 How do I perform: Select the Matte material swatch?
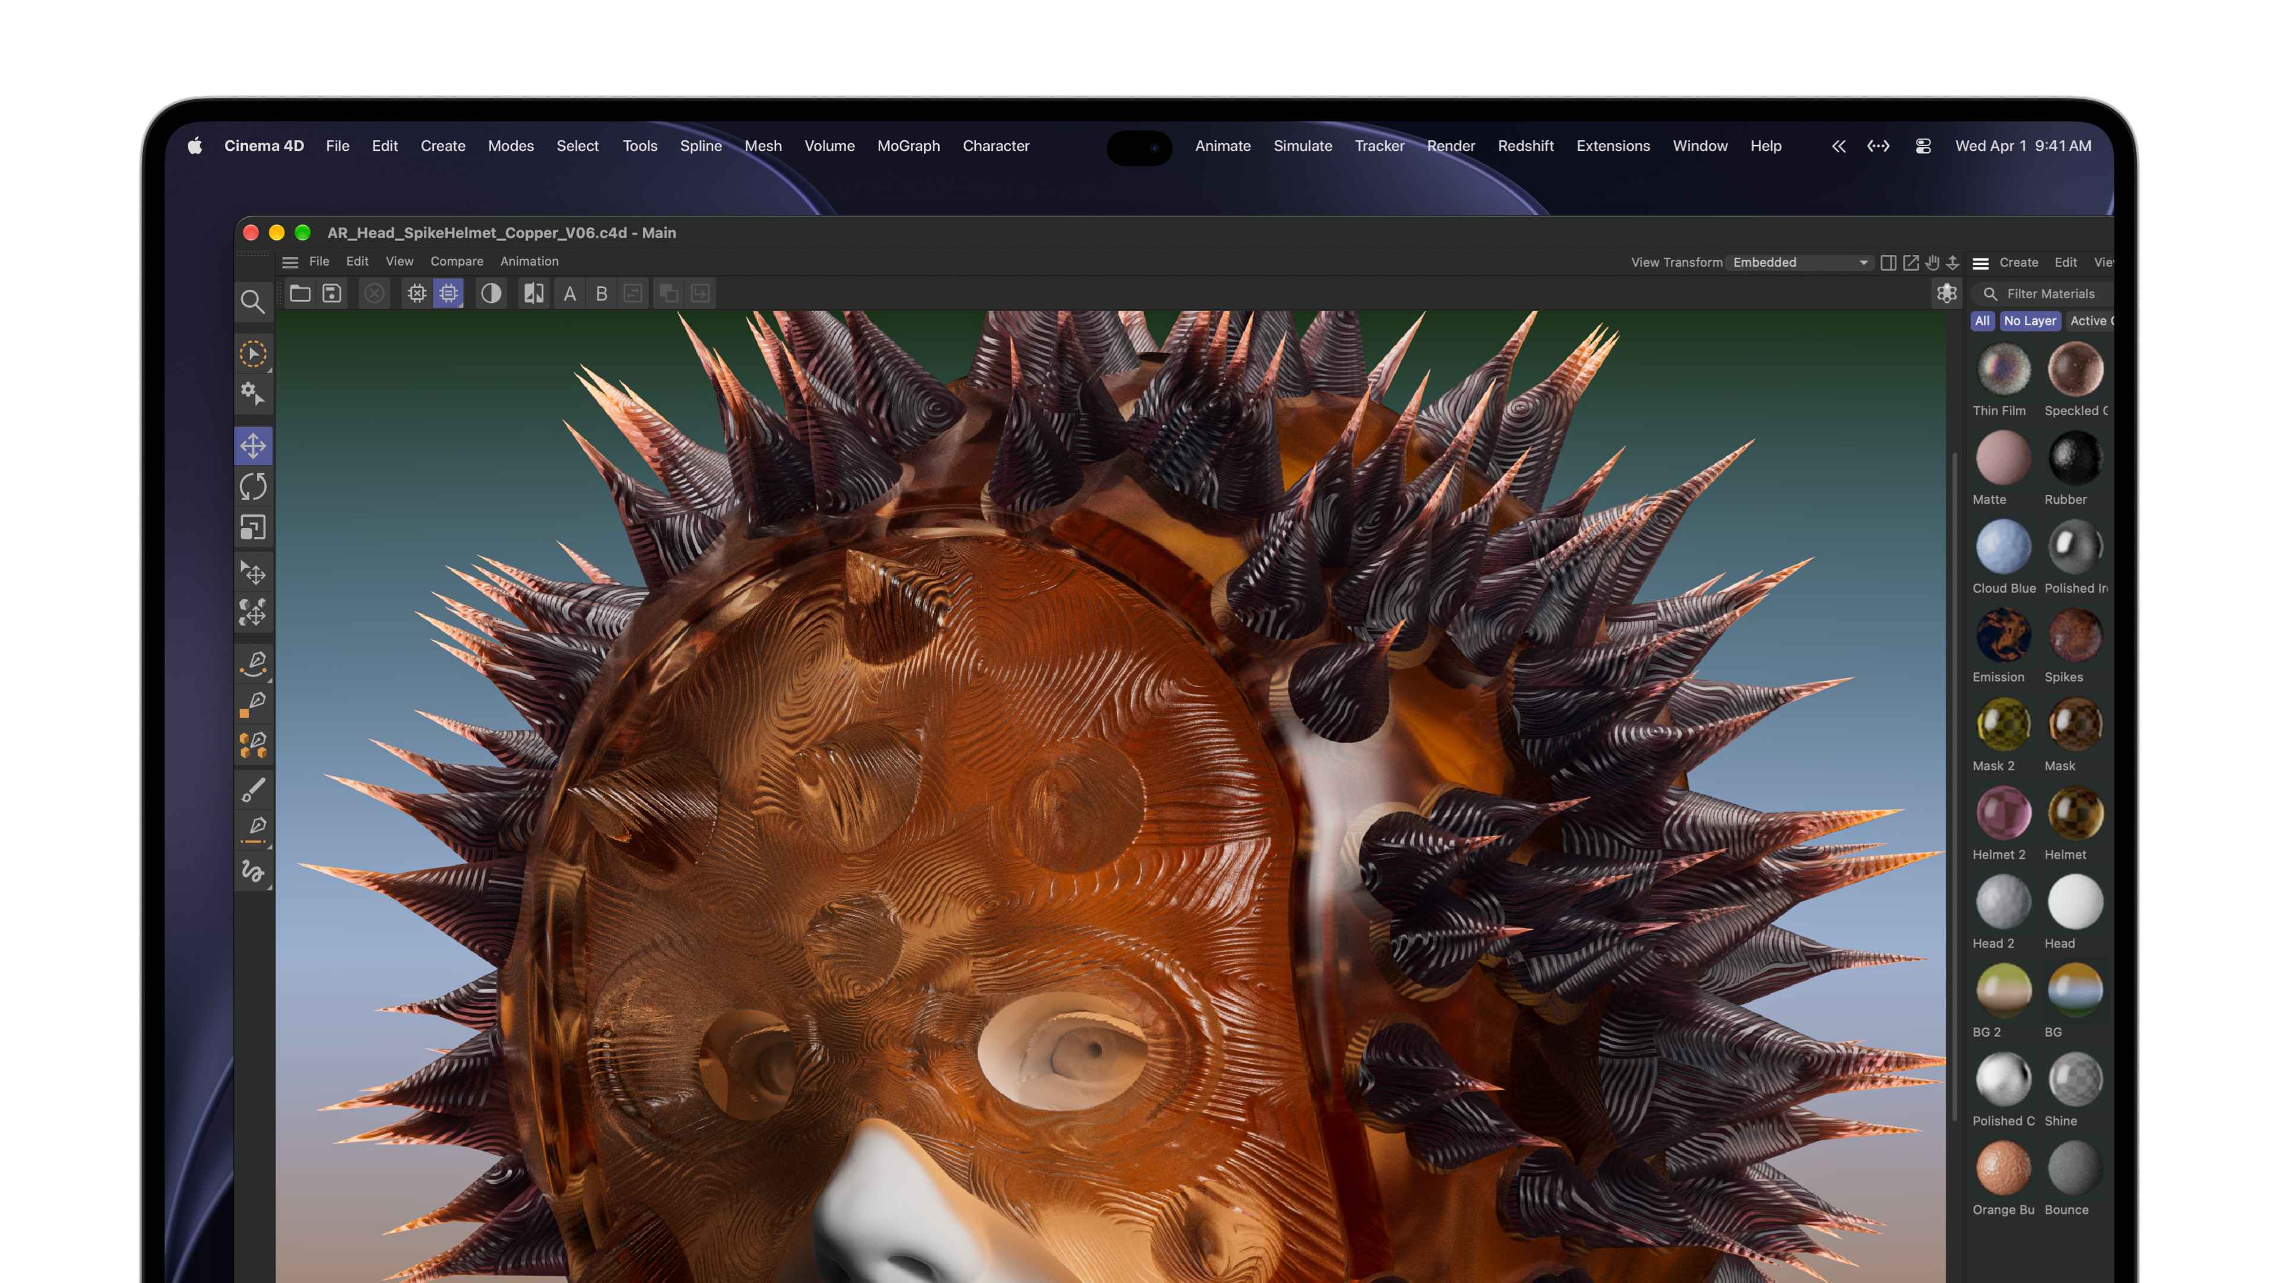2003,458
